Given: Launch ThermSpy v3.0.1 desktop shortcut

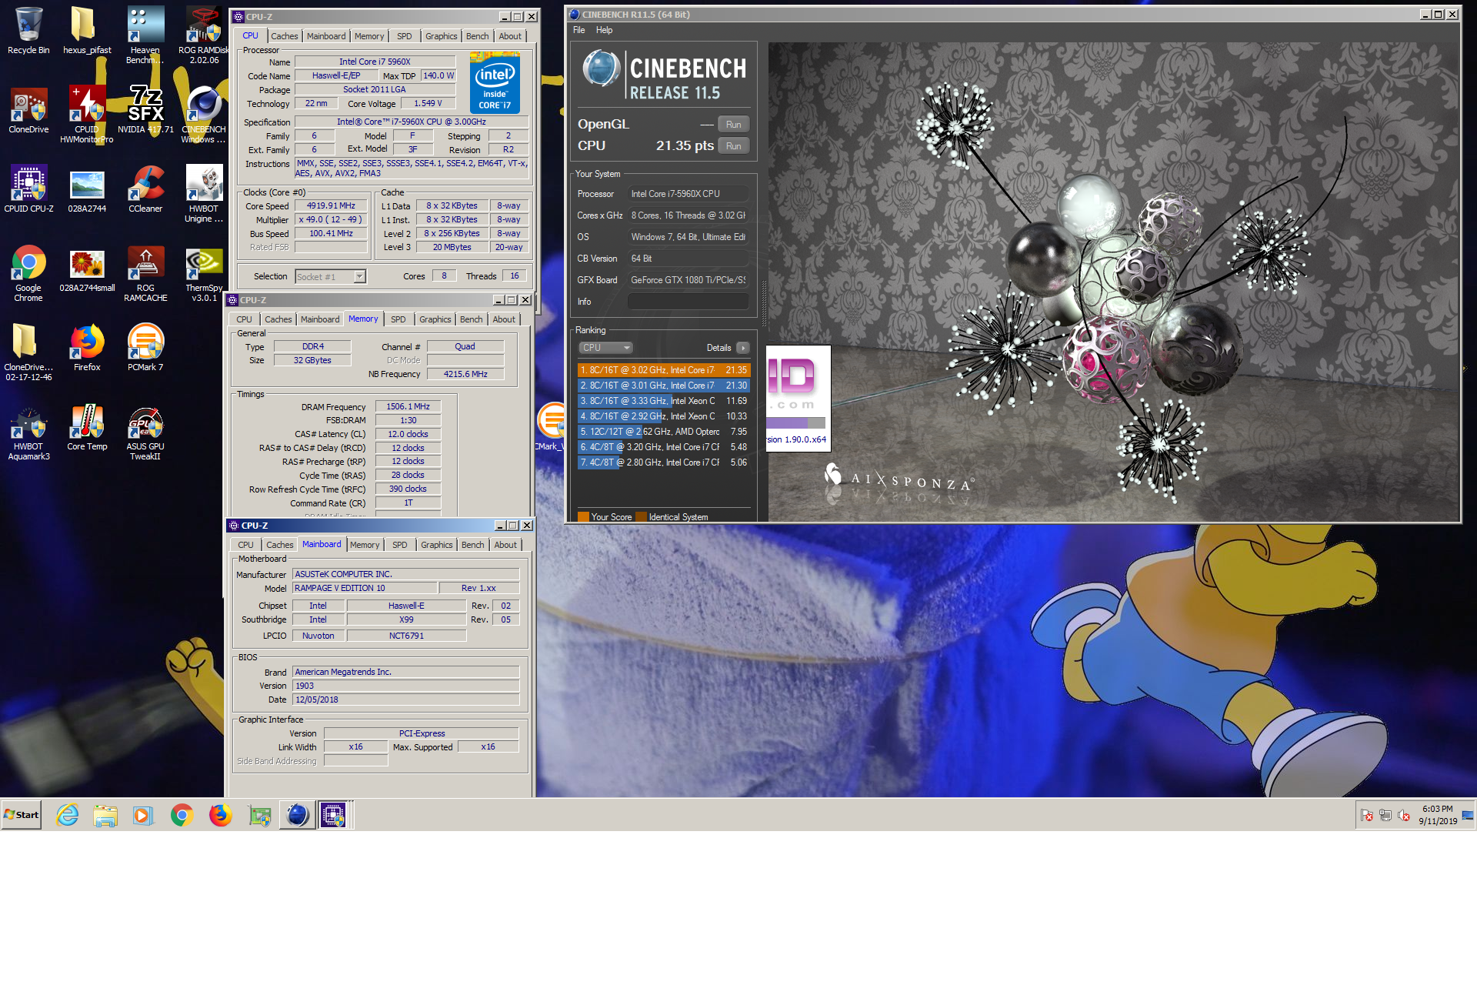Looking at the screenshot, I should [x=204, y=273].
